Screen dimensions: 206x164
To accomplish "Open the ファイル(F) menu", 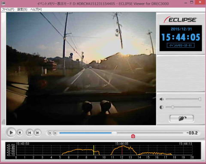I will 8,9.
